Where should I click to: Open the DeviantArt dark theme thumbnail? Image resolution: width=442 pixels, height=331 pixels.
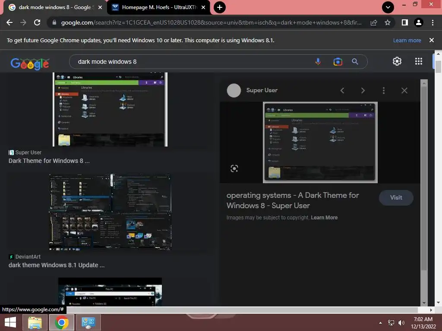tap(110, 212)
